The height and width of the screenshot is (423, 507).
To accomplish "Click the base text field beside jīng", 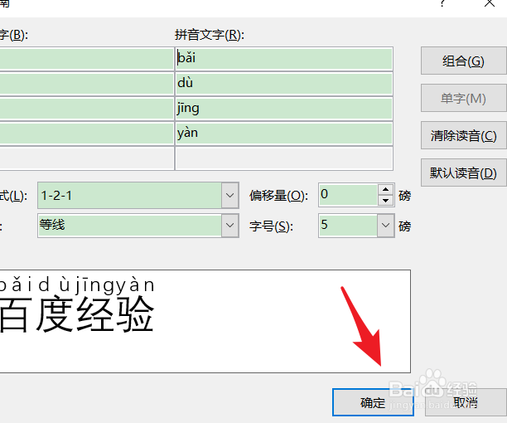I will pos(87,109).
